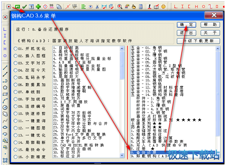226x166 pixels.
Task: Select the line tool in left toolbar
Action: [5, 68]
